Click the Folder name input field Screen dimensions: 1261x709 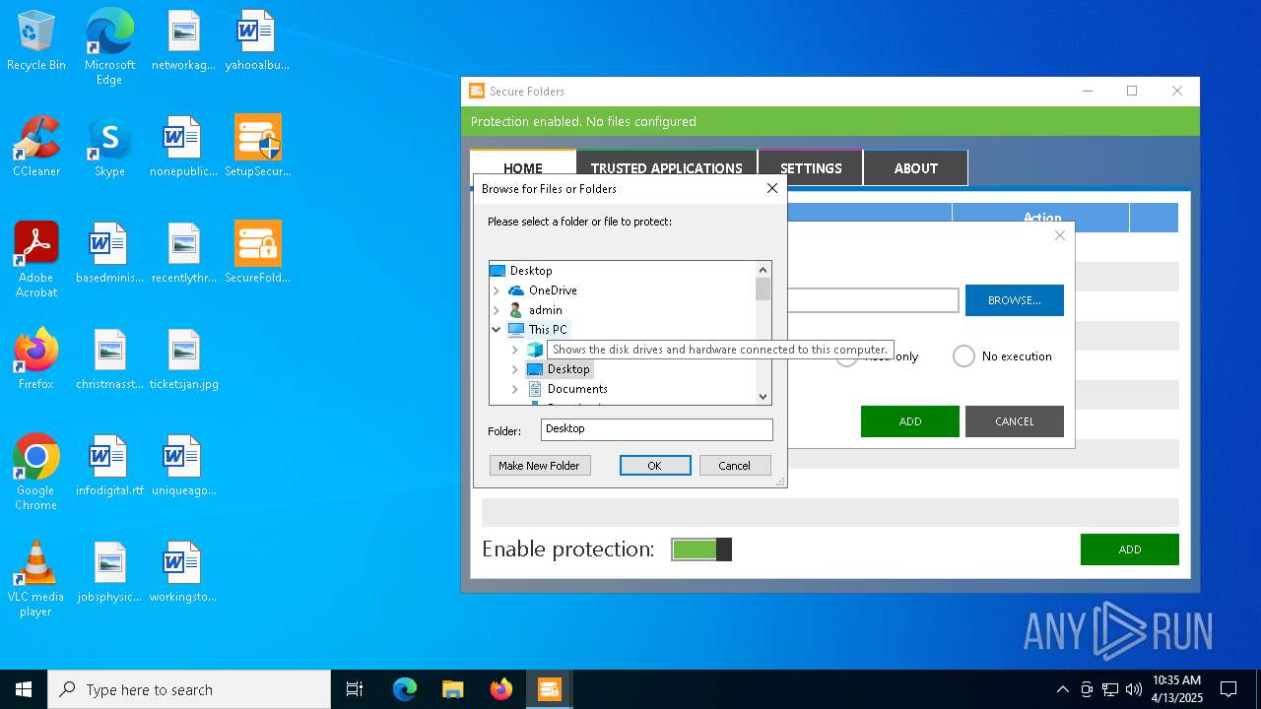click(657, 429)
